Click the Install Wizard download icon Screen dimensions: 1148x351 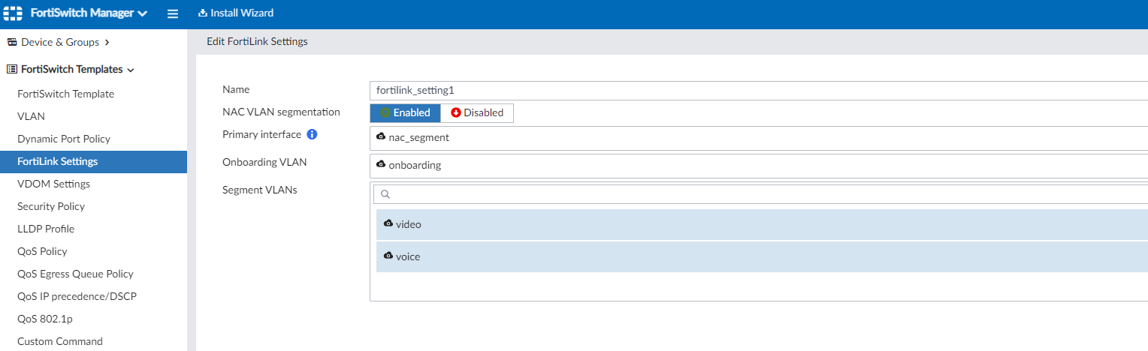pos(202,13)
